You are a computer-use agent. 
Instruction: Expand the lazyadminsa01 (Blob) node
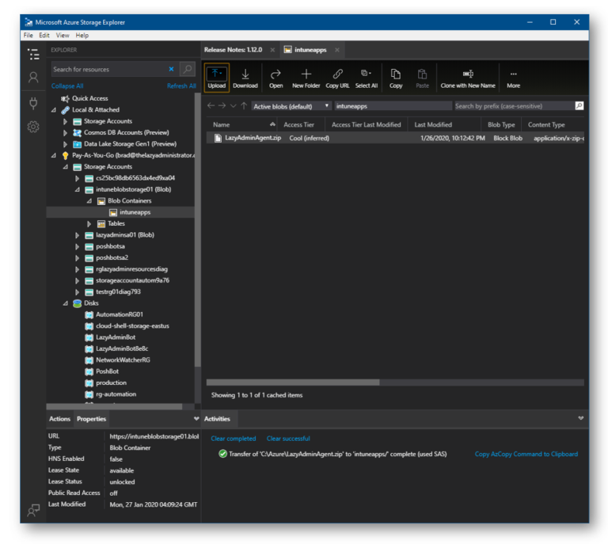[77, 235]
